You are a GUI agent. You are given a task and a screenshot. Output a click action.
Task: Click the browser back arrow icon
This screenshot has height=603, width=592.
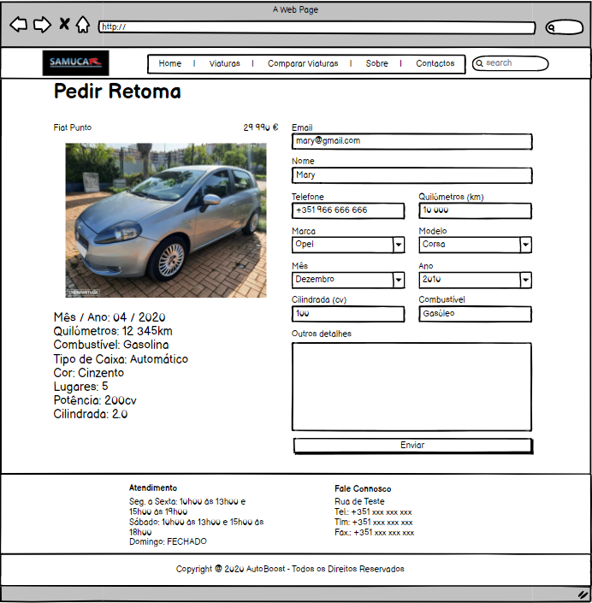[18, 25]
